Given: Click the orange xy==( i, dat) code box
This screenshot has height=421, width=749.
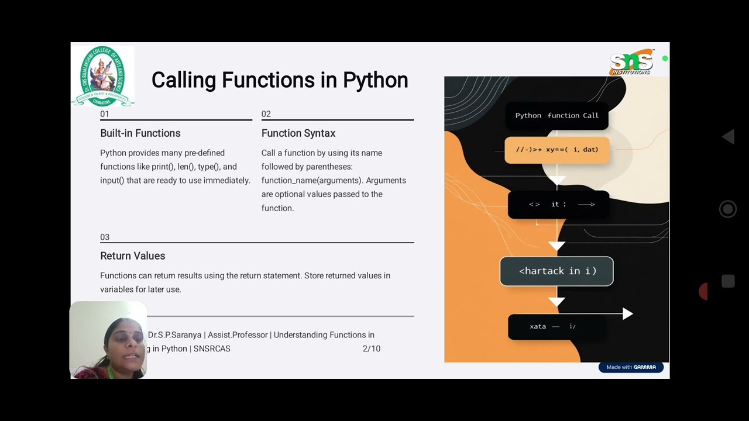Looking at the screenshot, I should tap(556, 150).
